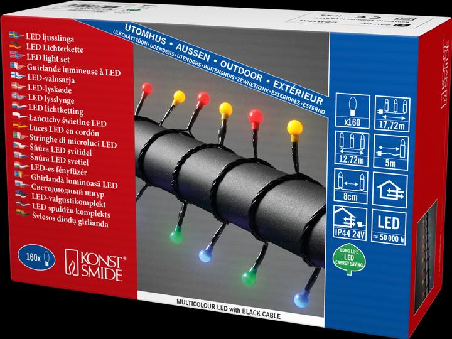Viewport: 452px width, 339px height.
Task: Click the 'Stringhe di microluci LED' text
Action: coord(73,141)
